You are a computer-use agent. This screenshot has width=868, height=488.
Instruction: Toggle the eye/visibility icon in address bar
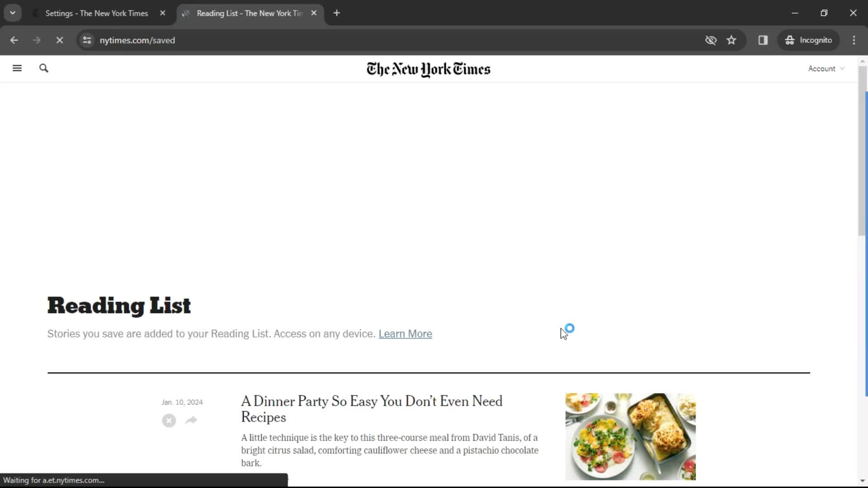pyautogui.click(x=711, y=40)
